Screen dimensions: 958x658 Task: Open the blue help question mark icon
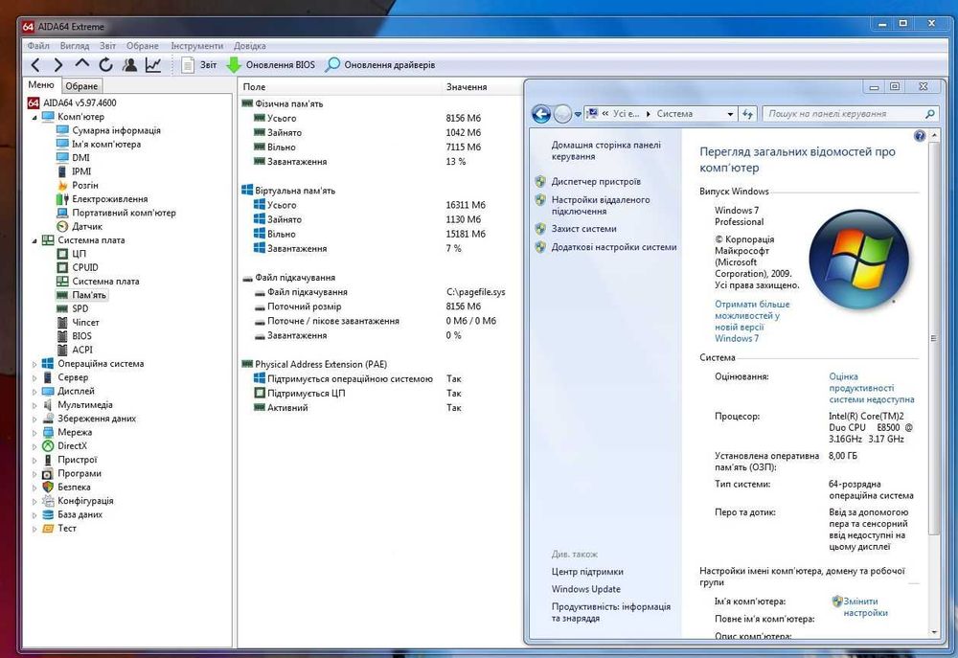coord(920,137)
